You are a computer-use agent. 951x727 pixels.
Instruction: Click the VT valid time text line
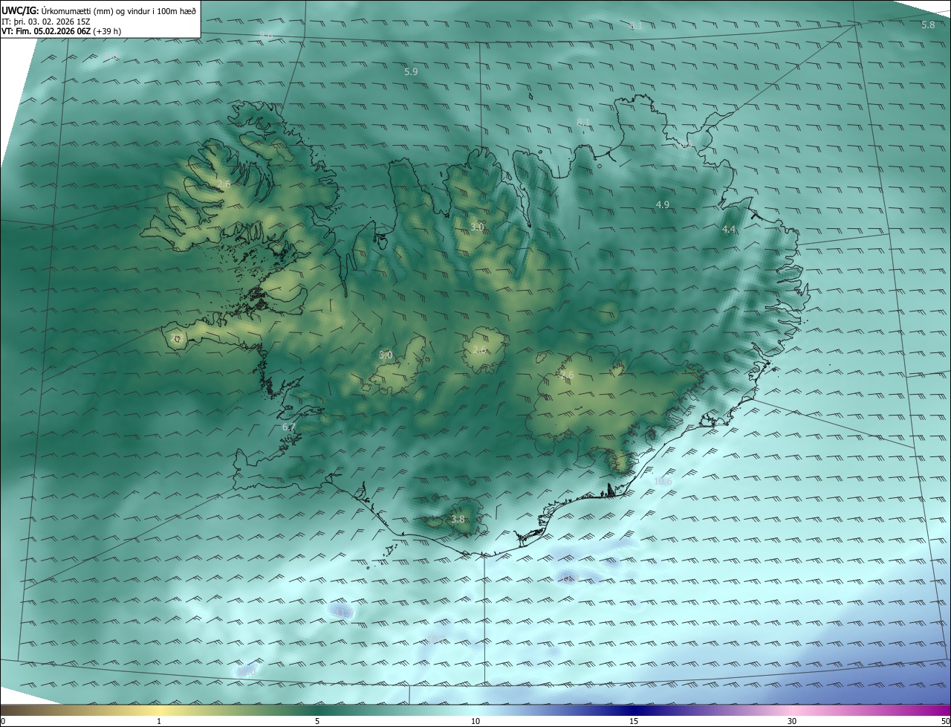click(x=62, y=31)
